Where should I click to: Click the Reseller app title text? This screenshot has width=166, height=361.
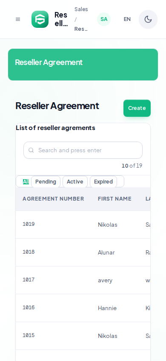click(61, 19)
